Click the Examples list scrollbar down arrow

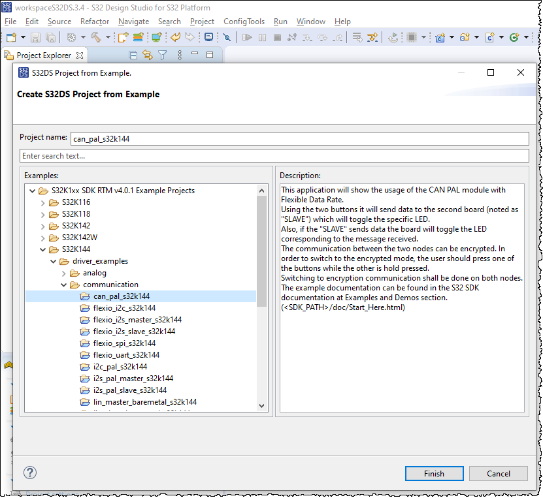pos(262,406)
